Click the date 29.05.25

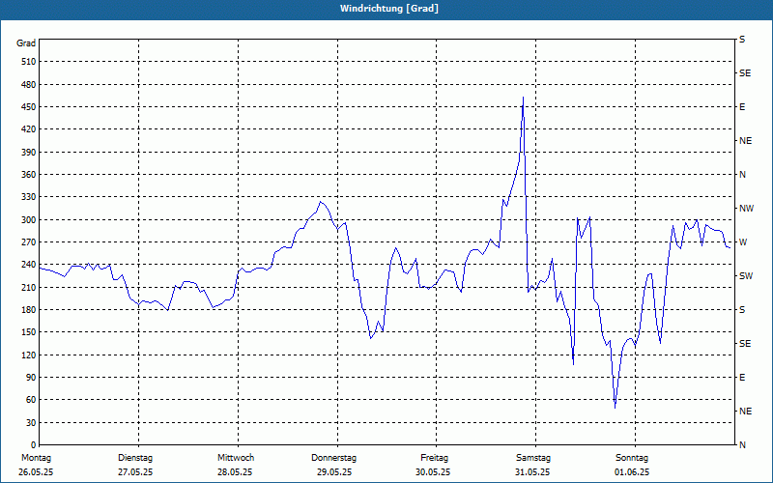334,472
